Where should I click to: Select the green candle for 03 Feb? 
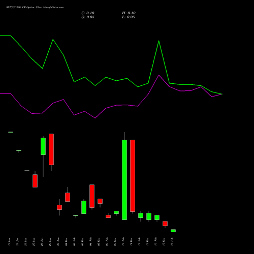coord(84,207)
